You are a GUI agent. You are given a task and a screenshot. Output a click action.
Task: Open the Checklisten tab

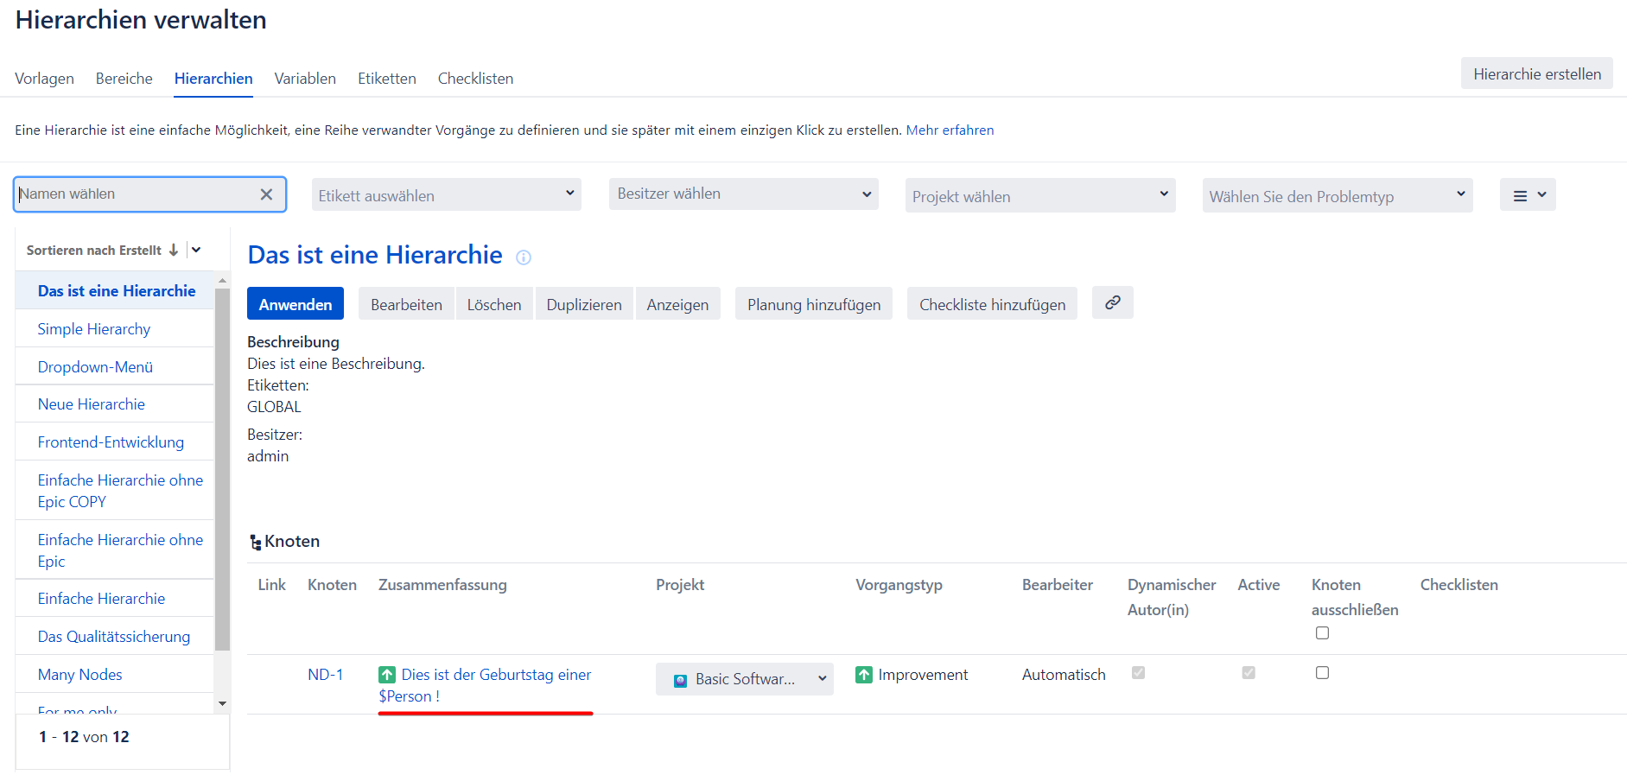pos(475,79)
